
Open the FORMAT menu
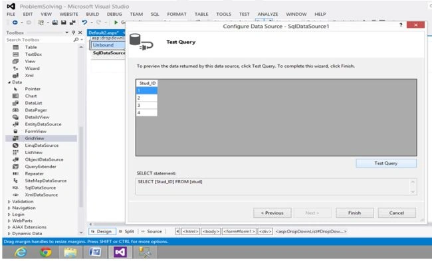point(177,14)
